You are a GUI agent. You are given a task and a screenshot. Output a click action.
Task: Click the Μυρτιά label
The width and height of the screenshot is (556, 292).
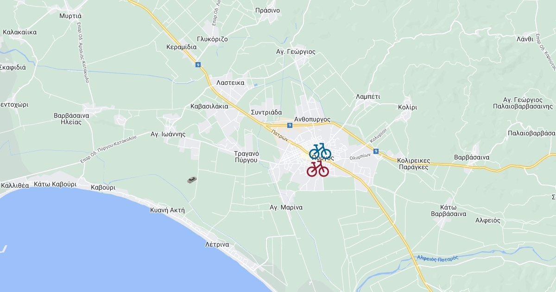pos(70,15)
